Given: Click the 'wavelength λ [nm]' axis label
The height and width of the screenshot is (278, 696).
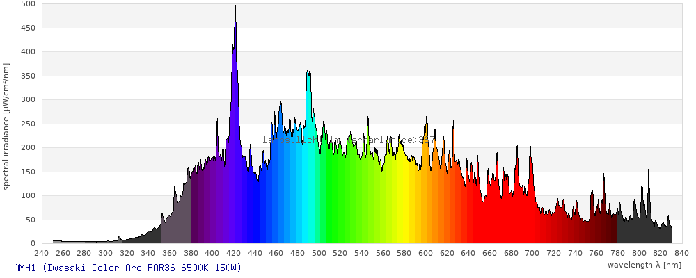Looking at the screenshot, I should coord(645,265).
